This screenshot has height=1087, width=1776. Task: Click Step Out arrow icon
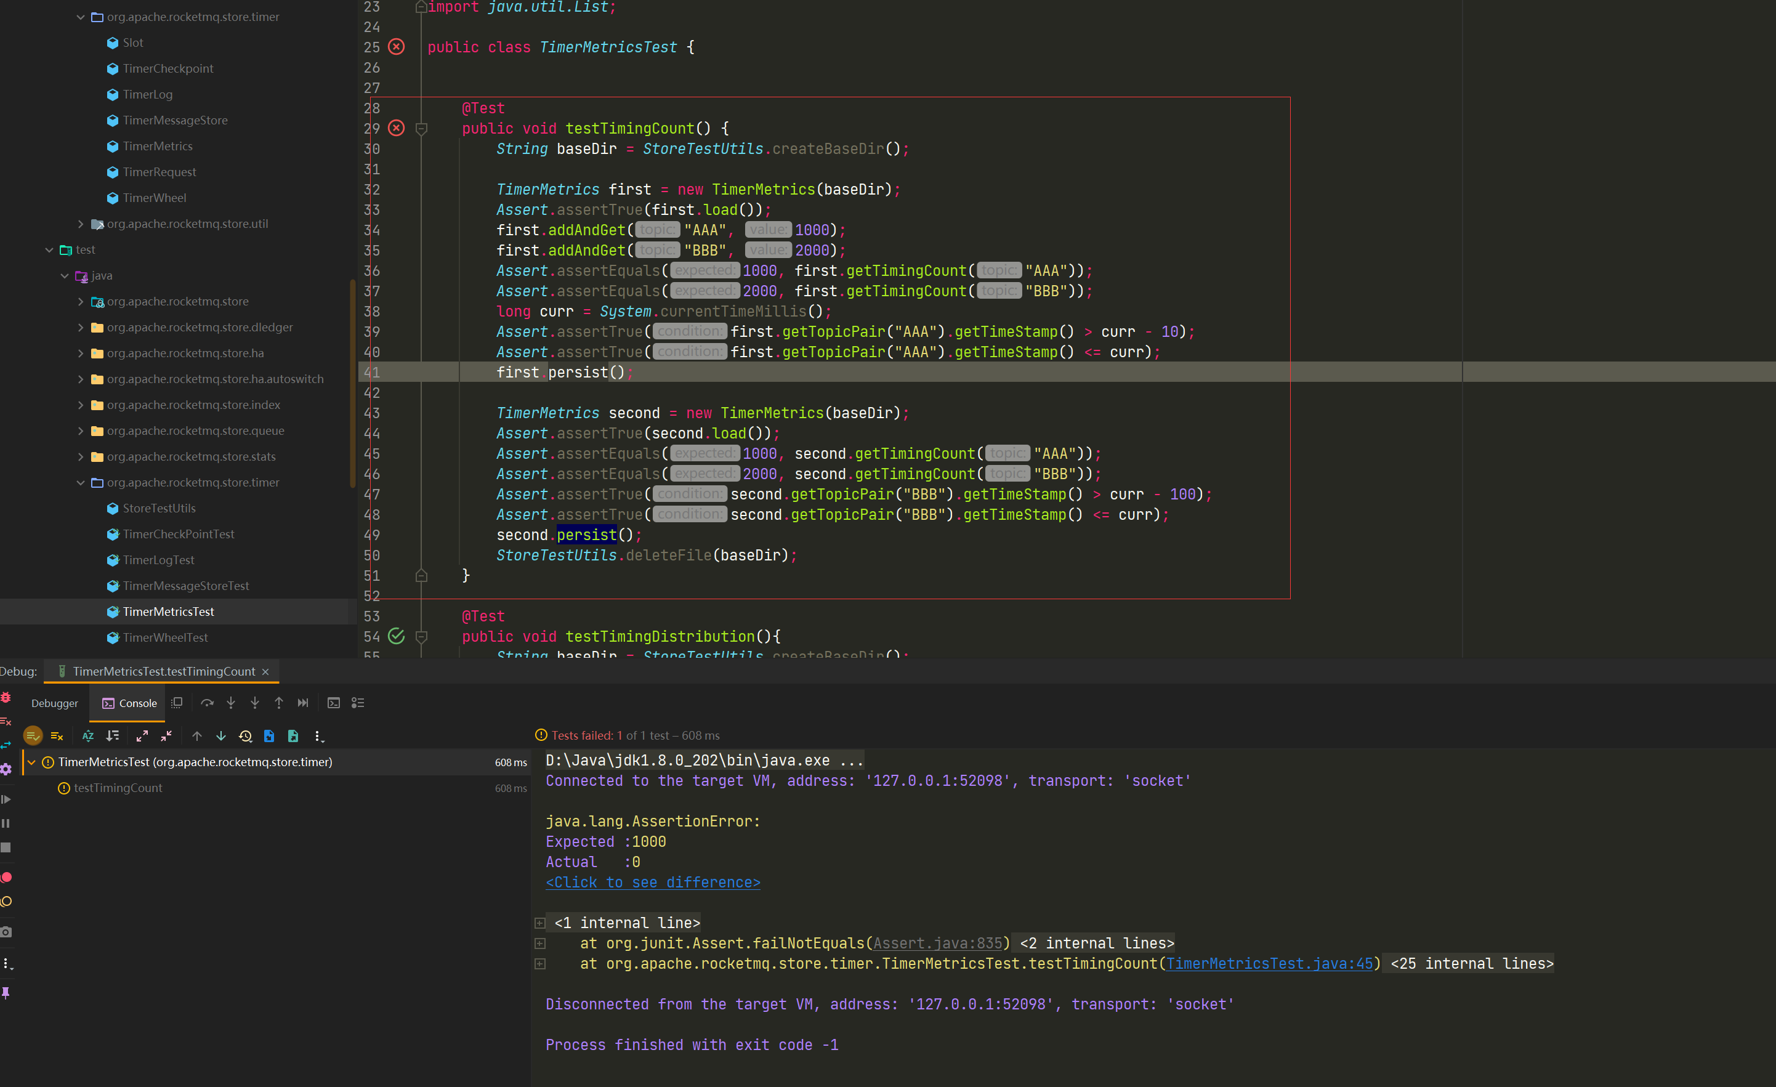pos(279,703)
